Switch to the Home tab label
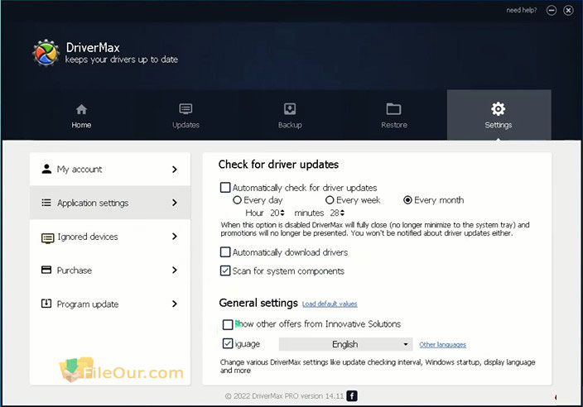The width and height of the screenshot is (583, 407). tap(81, 125)
